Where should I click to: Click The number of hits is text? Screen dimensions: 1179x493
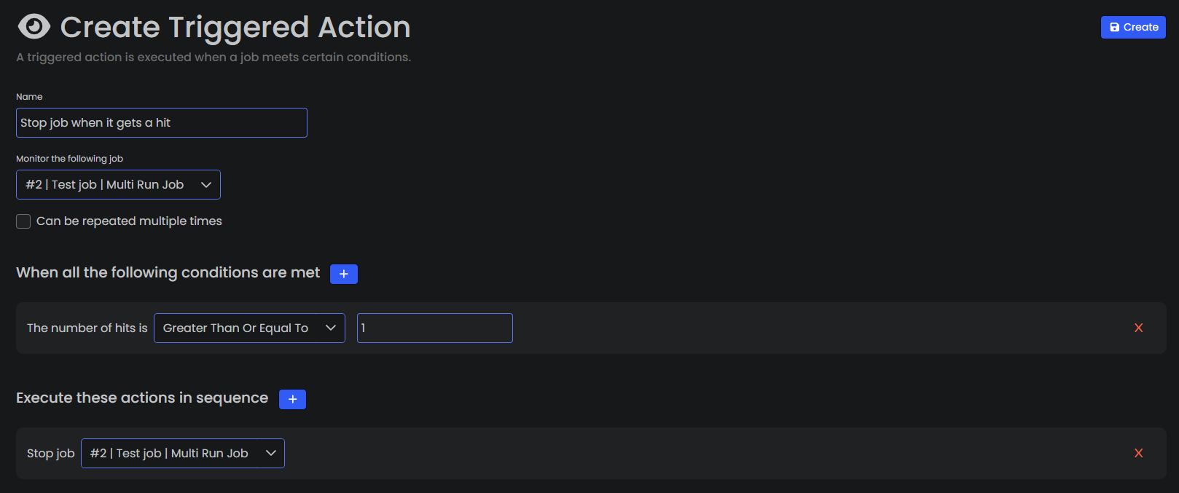pos(87,328)
